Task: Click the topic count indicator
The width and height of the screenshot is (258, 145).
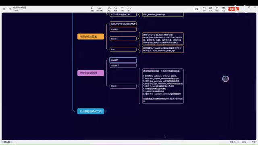Action: (x=234, y=142)
